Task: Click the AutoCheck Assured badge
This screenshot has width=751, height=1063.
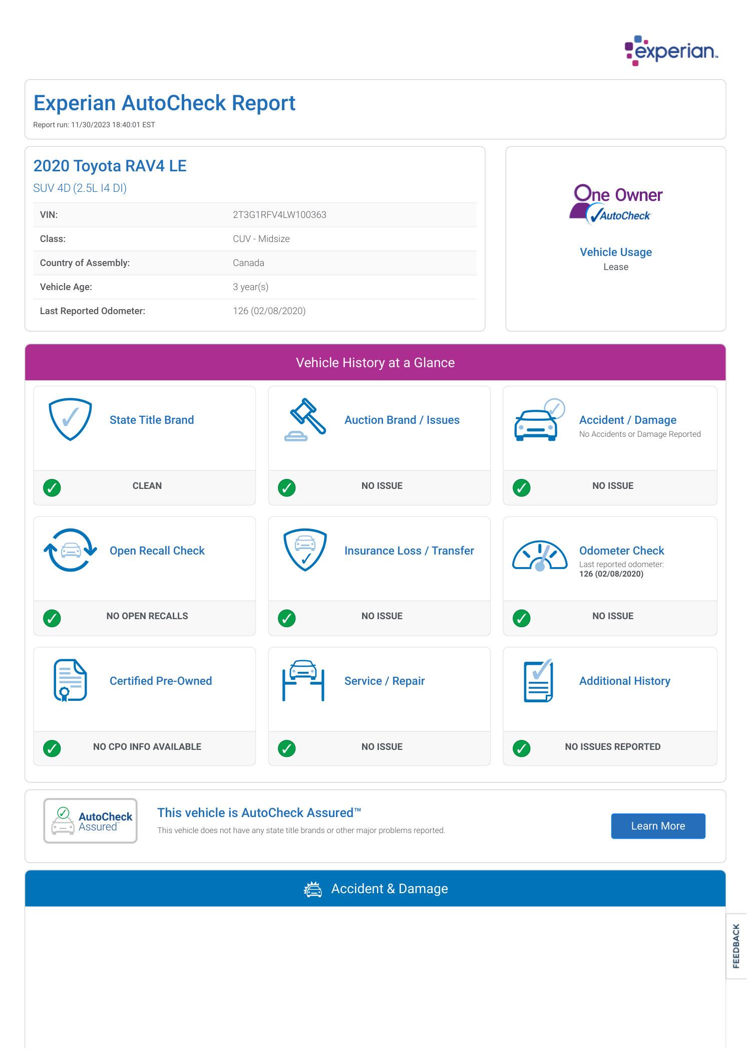Action: 91,821
